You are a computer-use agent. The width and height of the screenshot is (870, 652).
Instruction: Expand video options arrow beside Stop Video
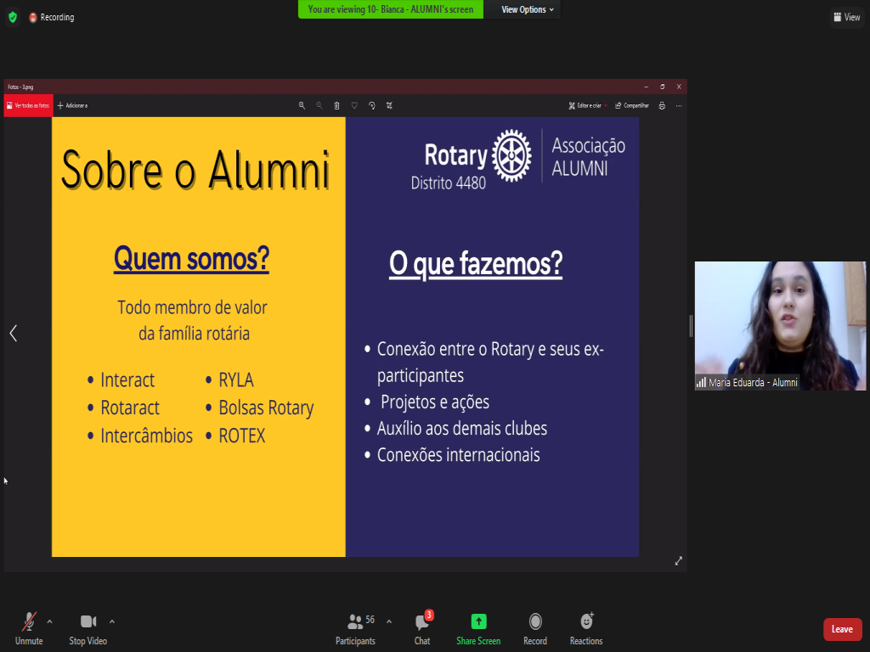tap(112, 621)
